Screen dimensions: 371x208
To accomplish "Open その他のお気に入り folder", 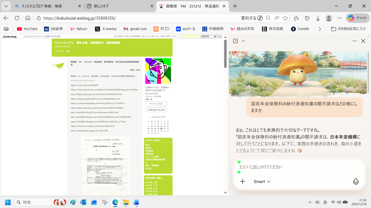I will (349, 29).
